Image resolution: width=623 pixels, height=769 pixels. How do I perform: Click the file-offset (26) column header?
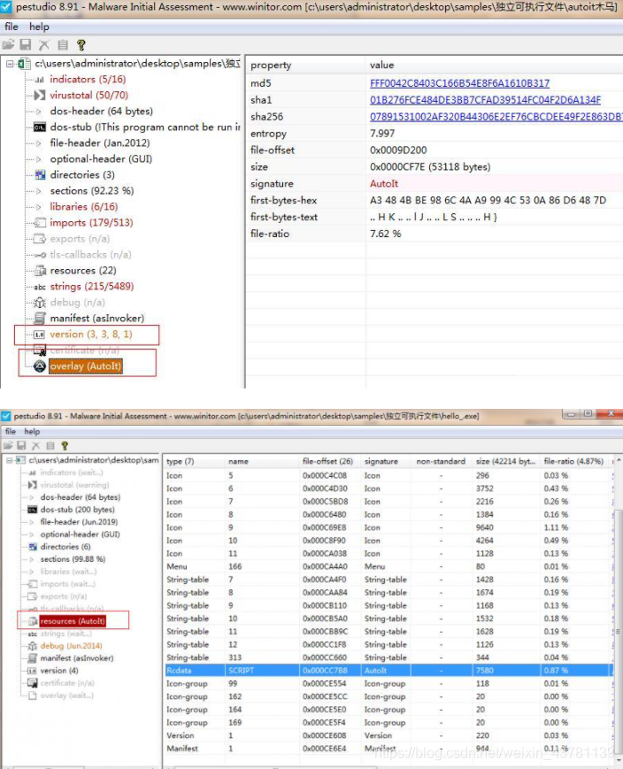click(x=330, y=462)
